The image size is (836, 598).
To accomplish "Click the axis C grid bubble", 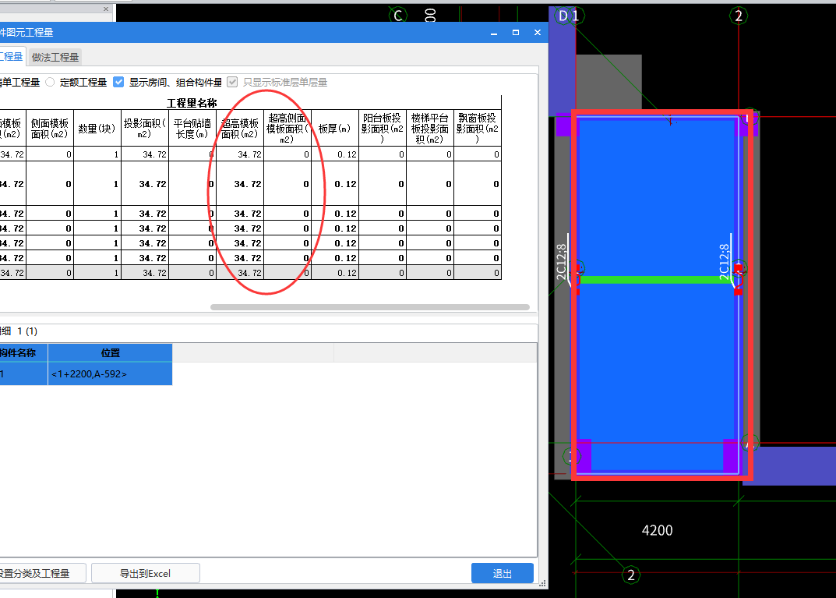I will coord(399,16).
